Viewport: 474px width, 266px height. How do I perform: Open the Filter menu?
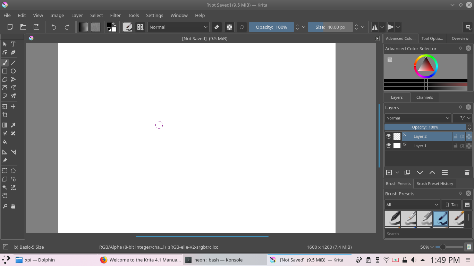pos(115,15)
